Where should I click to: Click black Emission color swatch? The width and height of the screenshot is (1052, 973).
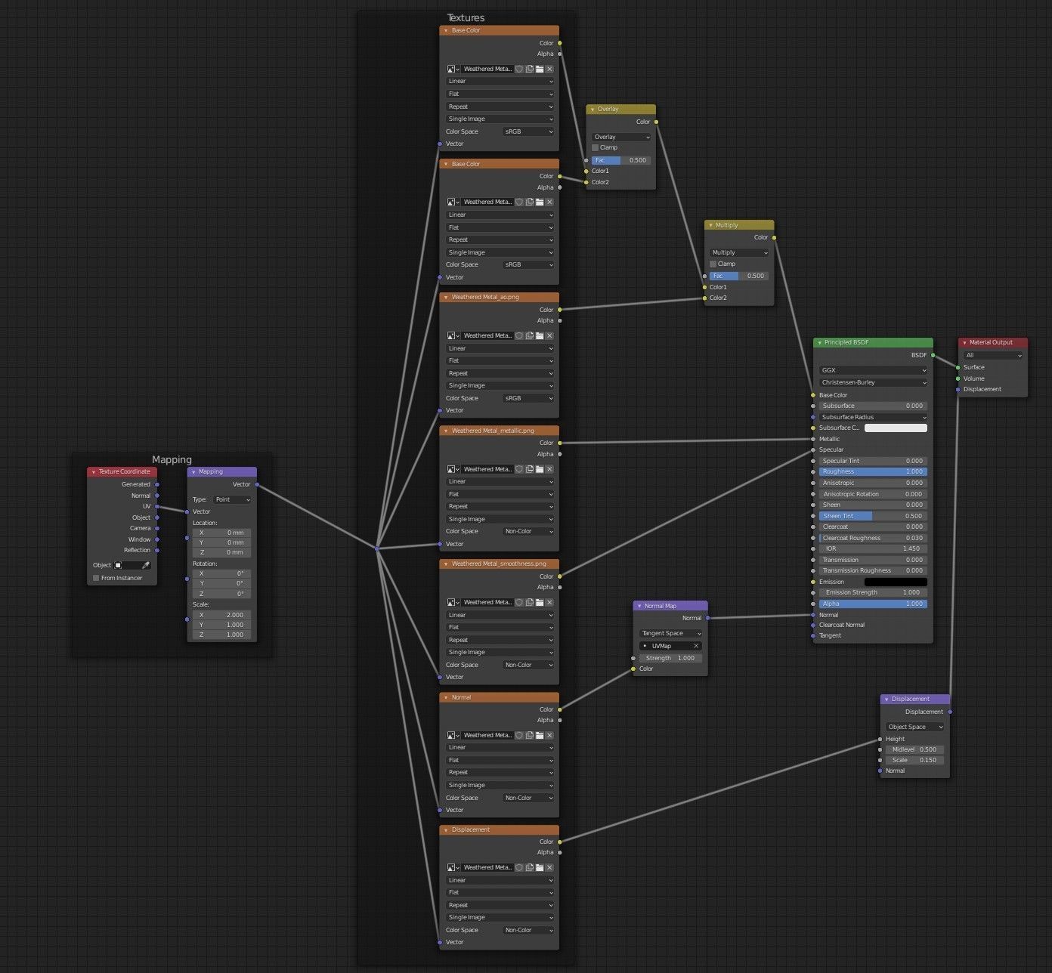896,582
